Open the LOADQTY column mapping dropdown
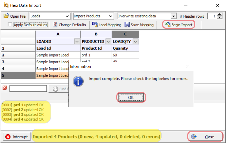 [x=135, y=42]
